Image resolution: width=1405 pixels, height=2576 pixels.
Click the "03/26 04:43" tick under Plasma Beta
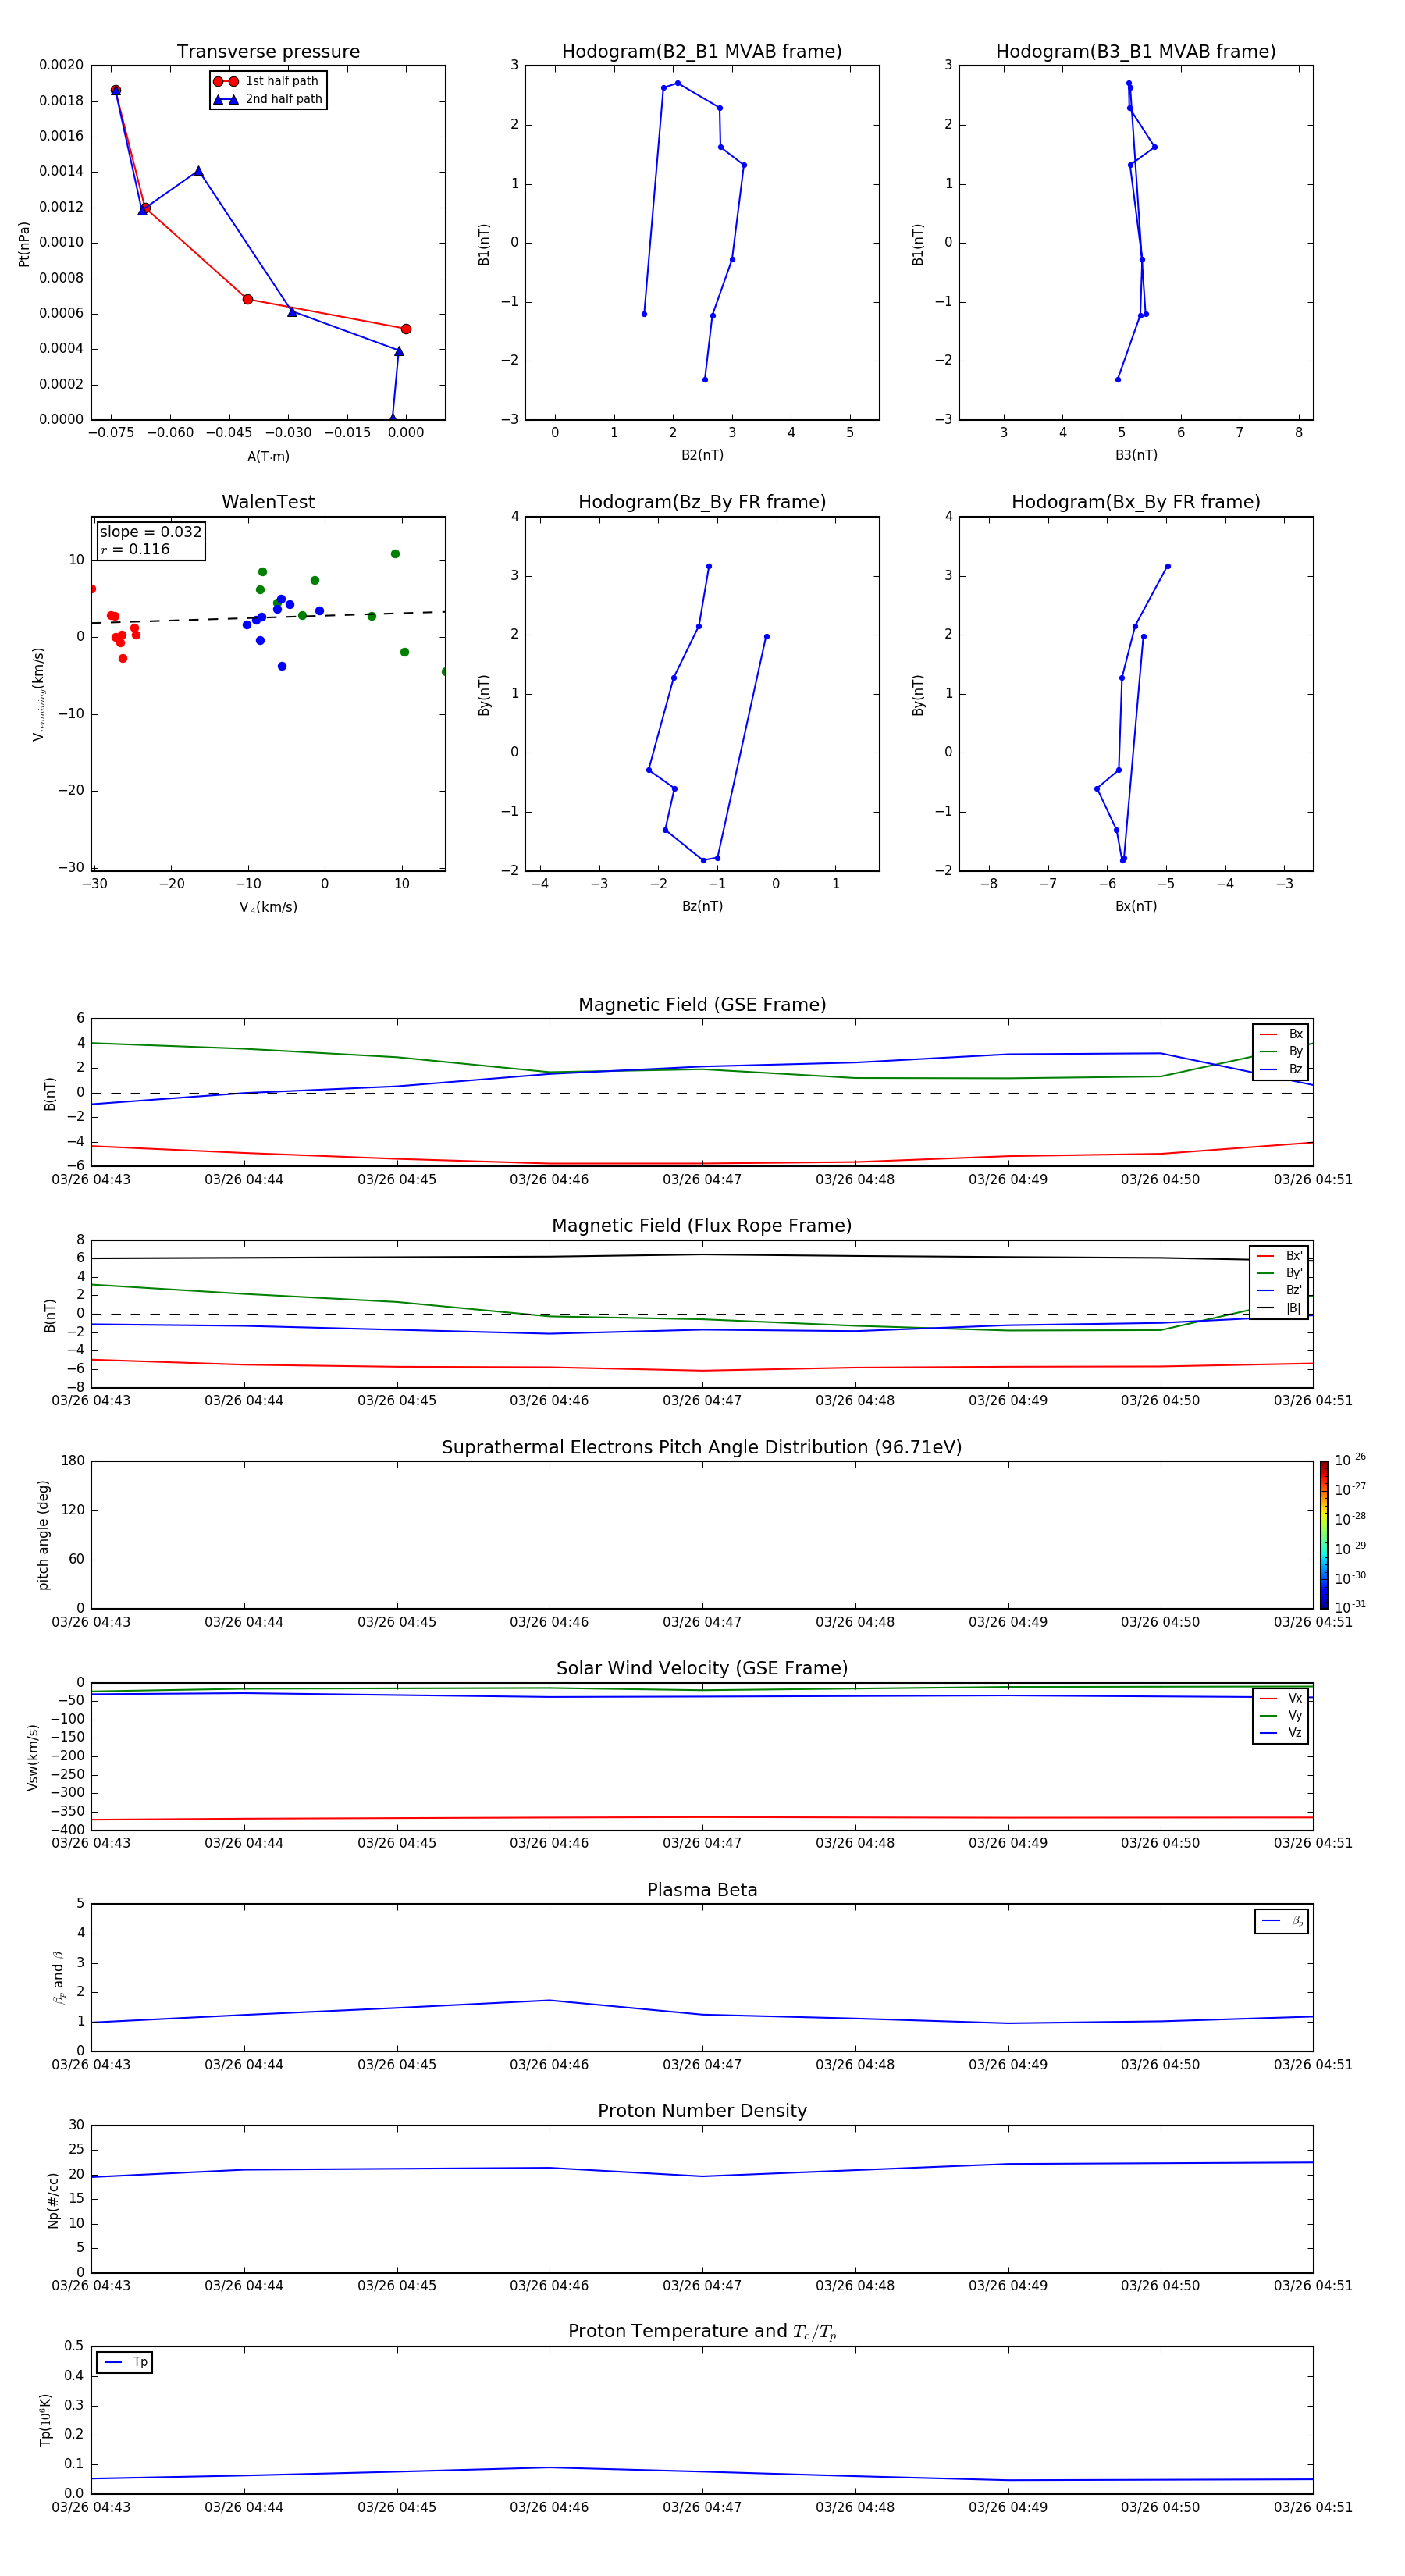click(x=91, y=2064)
